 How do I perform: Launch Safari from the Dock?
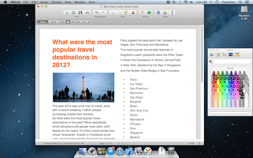click(x=120, y=151)
